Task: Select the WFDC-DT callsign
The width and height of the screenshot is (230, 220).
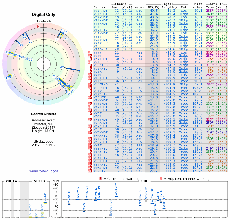Action: tap(100, 78)
